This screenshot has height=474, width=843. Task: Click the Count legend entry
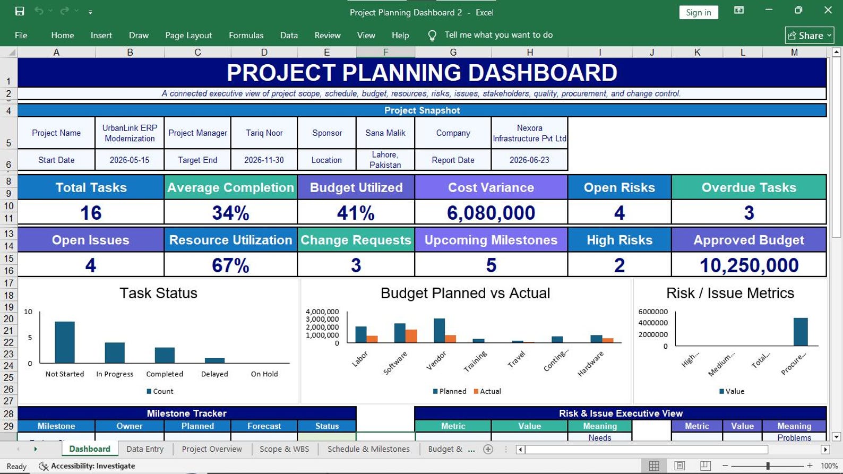point(160,391)
